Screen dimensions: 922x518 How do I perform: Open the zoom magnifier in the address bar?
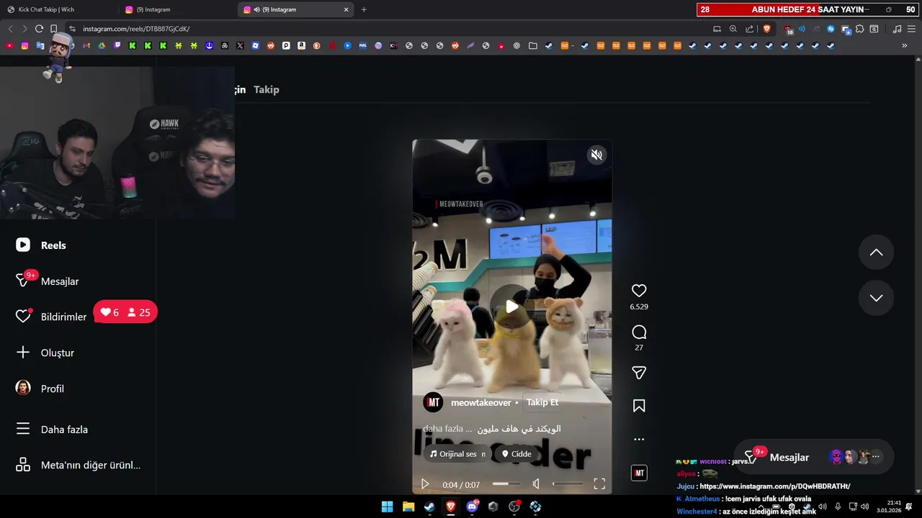(x=733, y=29)
